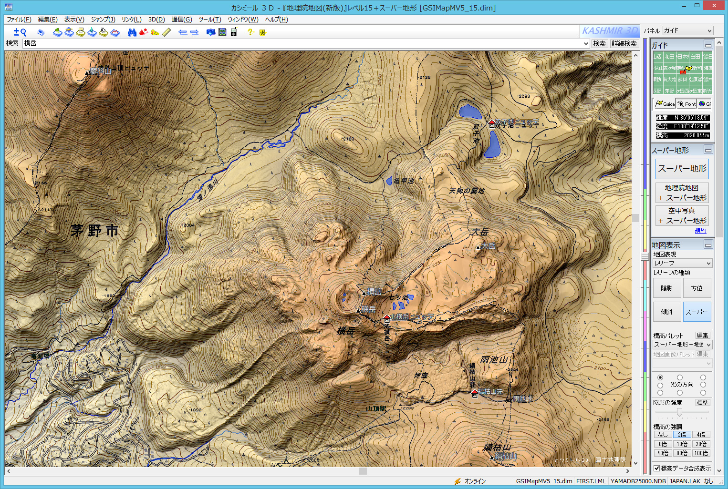The height and width of the screenshot is (489, 728).
Task: Click the yellow question mark help icon
Action: (x=250, y=32)
